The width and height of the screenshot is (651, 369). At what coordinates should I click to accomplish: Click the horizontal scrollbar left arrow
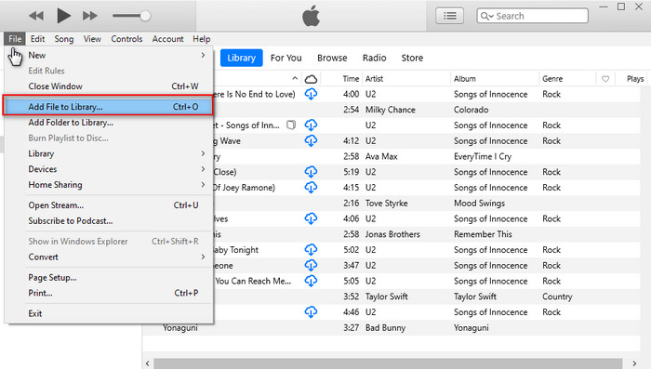point(147,363)
